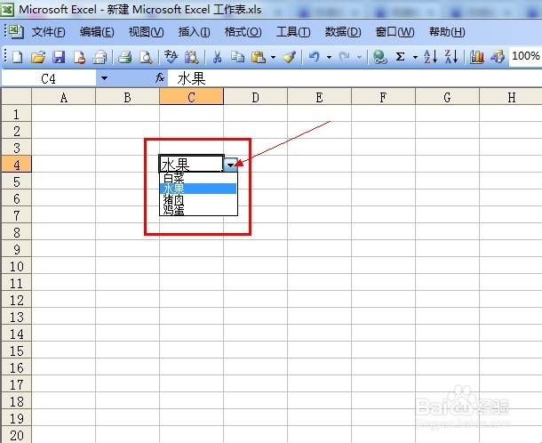
Task: Click the greyed Redo arrow icon
Action: 344,56
